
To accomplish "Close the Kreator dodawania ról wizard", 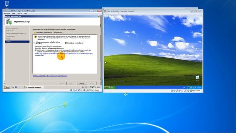I will click(99, 16).
